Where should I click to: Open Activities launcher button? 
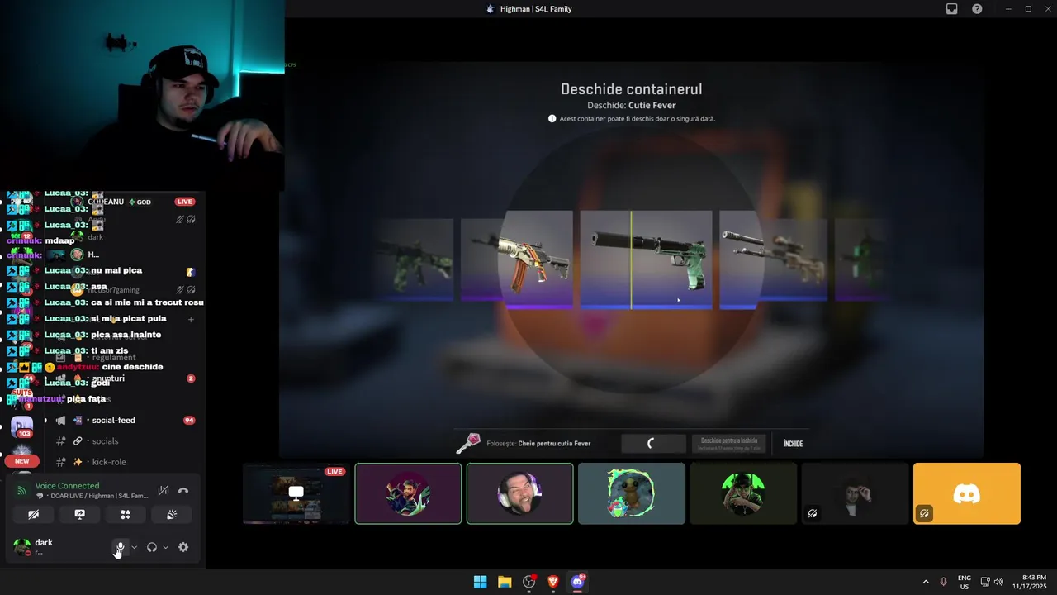(126, 514)
